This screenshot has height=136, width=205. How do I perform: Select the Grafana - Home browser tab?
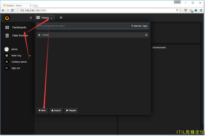tap(17, 5)
